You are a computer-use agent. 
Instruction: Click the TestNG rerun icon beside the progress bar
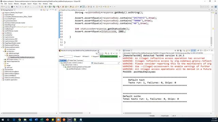pyautogui.click(x=120, y=57)
